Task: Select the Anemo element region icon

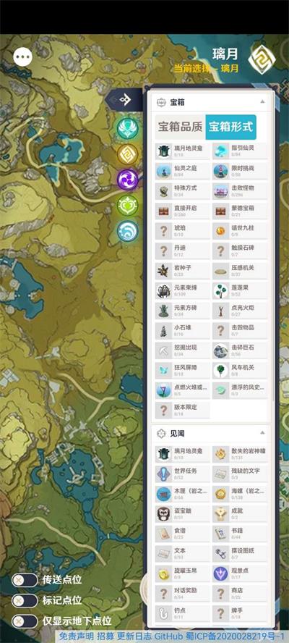Action: tap(128, 128)
